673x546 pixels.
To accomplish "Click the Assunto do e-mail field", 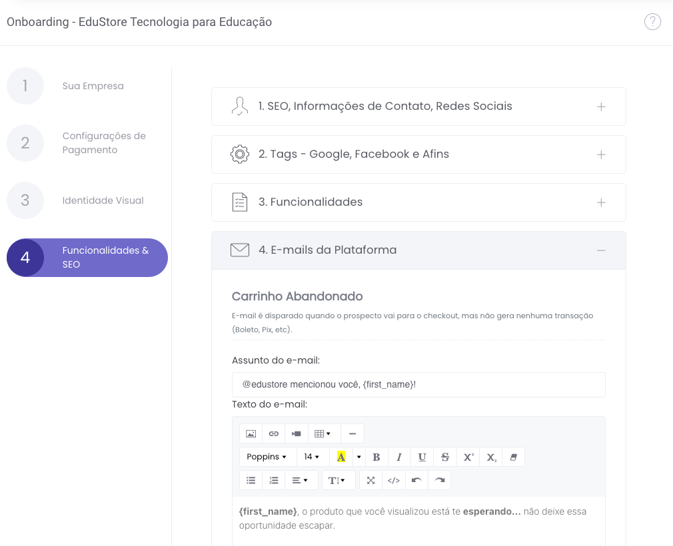I will (x=418, y=384).
